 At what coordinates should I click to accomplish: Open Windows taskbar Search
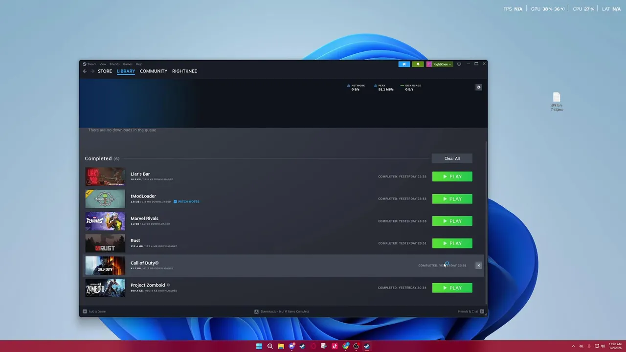pos(270,346)
